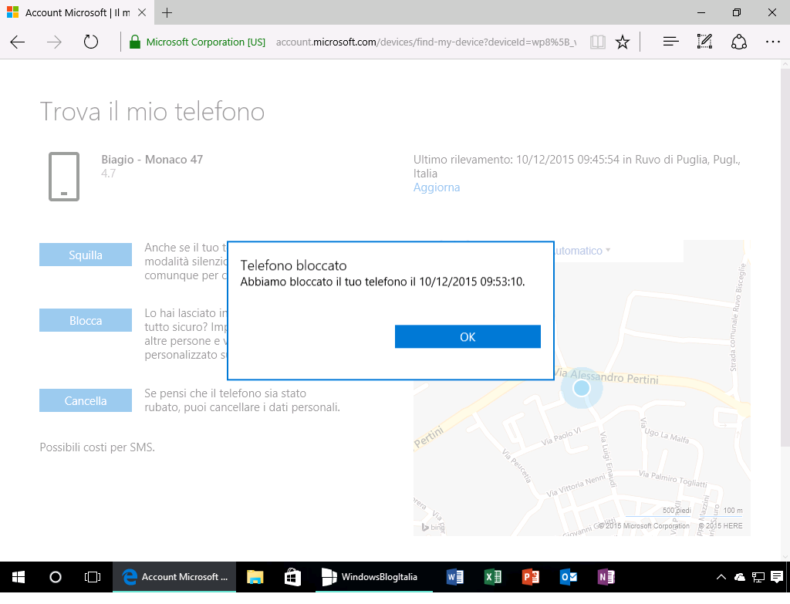Refresh the current page

[x=91, y=42]
